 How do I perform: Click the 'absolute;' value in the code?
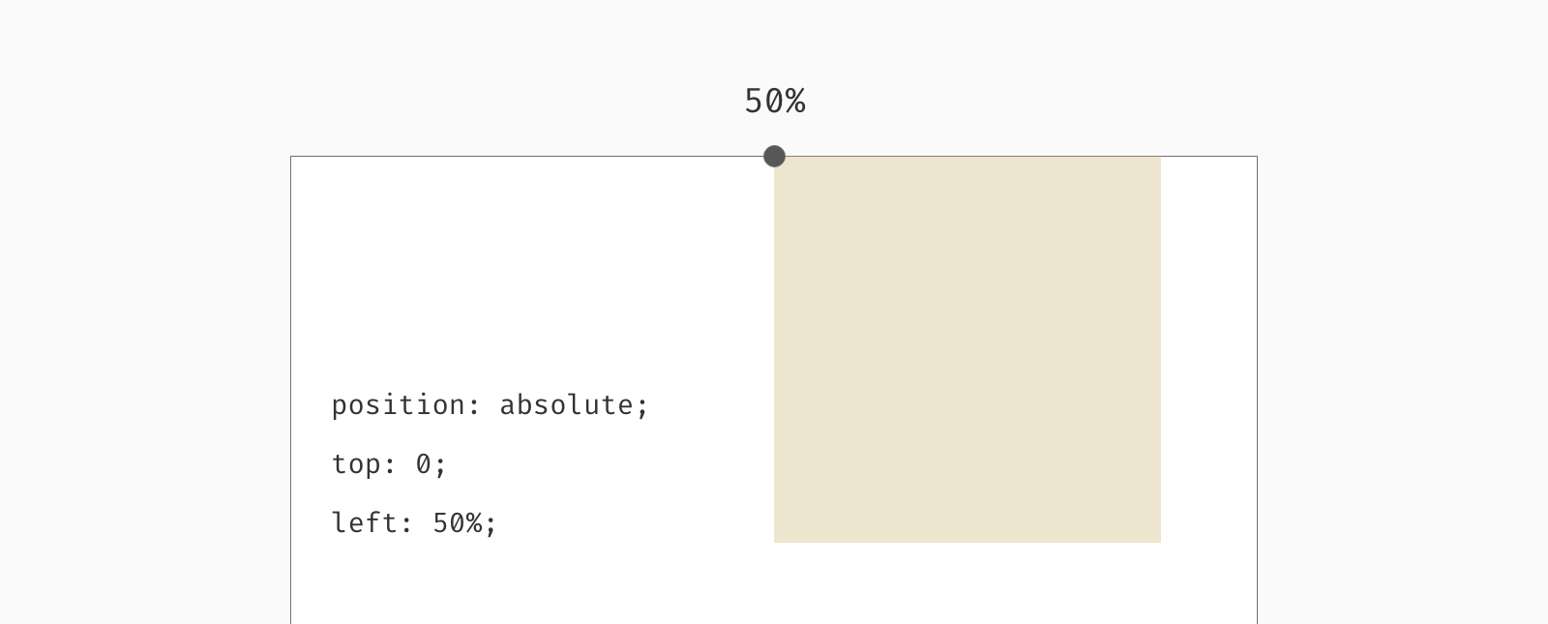pos(574,404)
